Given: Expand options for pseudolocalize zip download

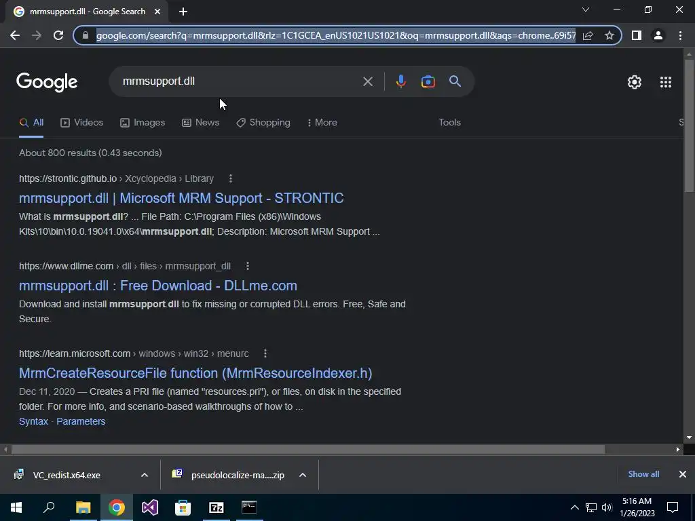Looking at the screenshot, I should pos(303,475).
